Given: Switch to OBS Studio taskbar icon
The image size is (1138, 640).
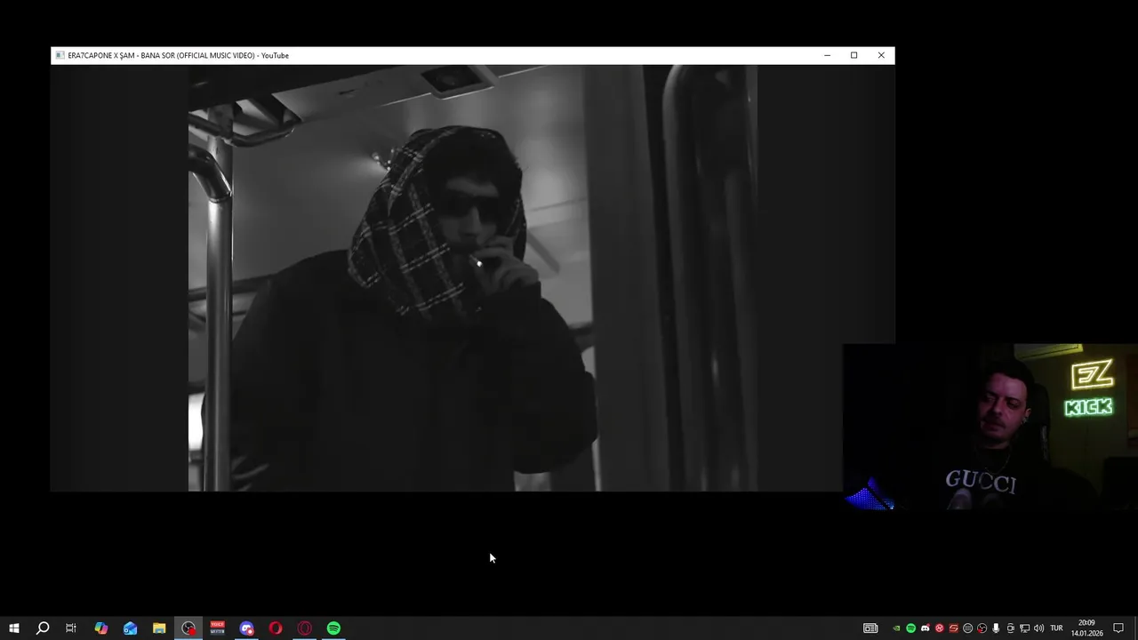Looking at the screenshot, I should pyautogui.click(x=188, y=628).
